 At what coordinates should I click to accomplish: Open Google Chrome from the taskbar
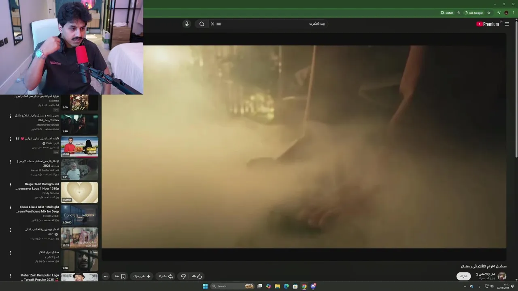[304, 286]
